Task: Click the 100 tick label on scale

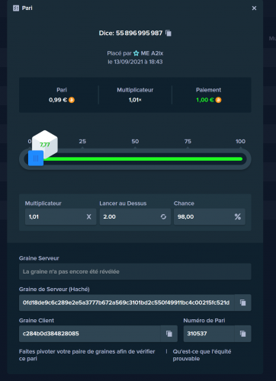Action: 240,141
